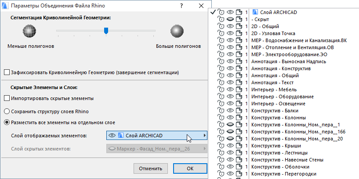Select Разместить все элементы на отдельном слое

coord(7,122)
